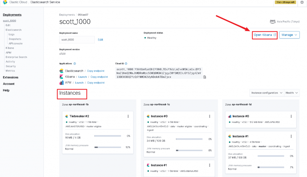Open Snapshots in sidebar
The image size is (307, 177).
click(15, 39)
